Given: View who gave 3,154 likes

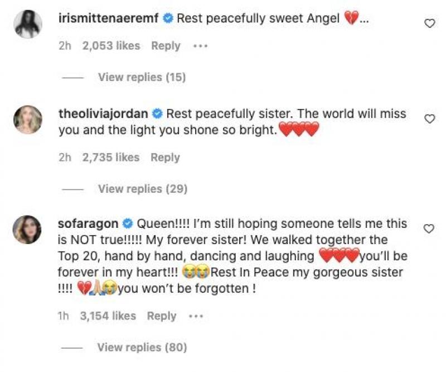Looking at the screenshot, I should tap(108, 316).
